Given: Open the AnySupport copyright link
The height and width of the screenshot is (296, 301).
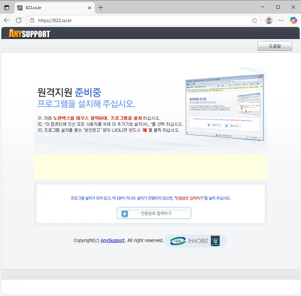Looking at the screenshot, I should point(112,240).
